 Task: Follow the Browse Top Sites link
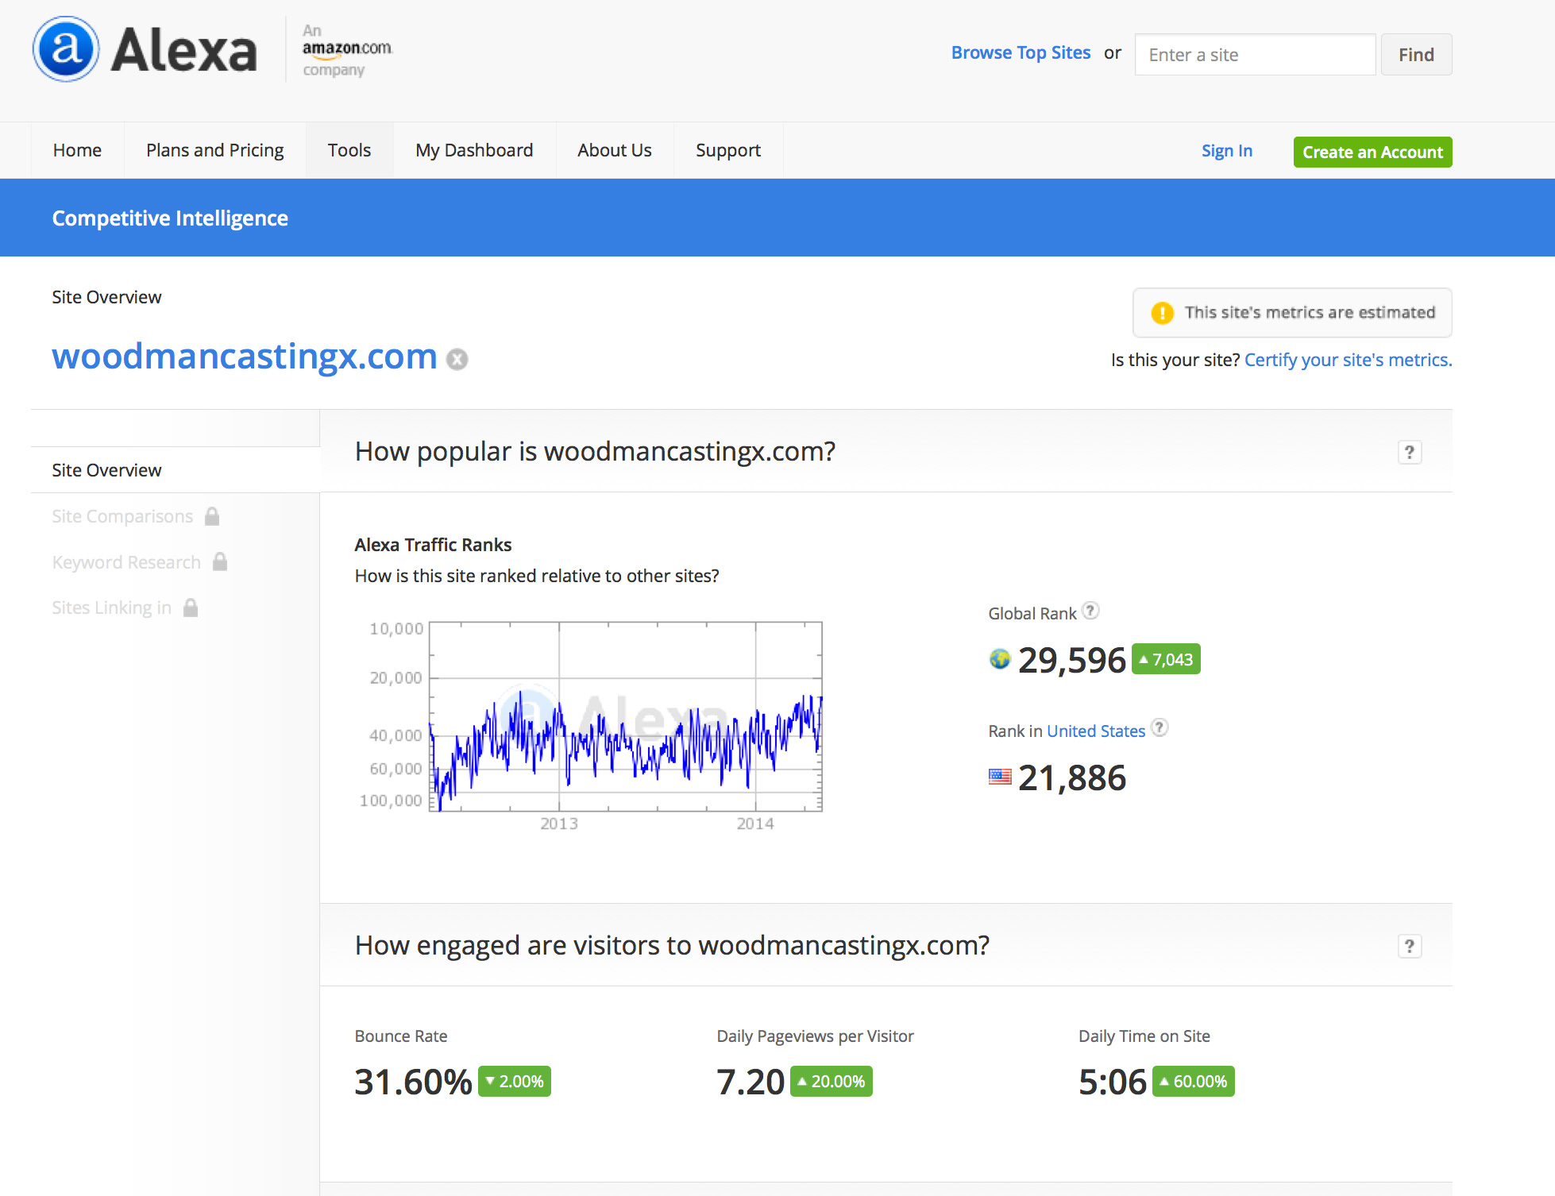pos(1021,53)
